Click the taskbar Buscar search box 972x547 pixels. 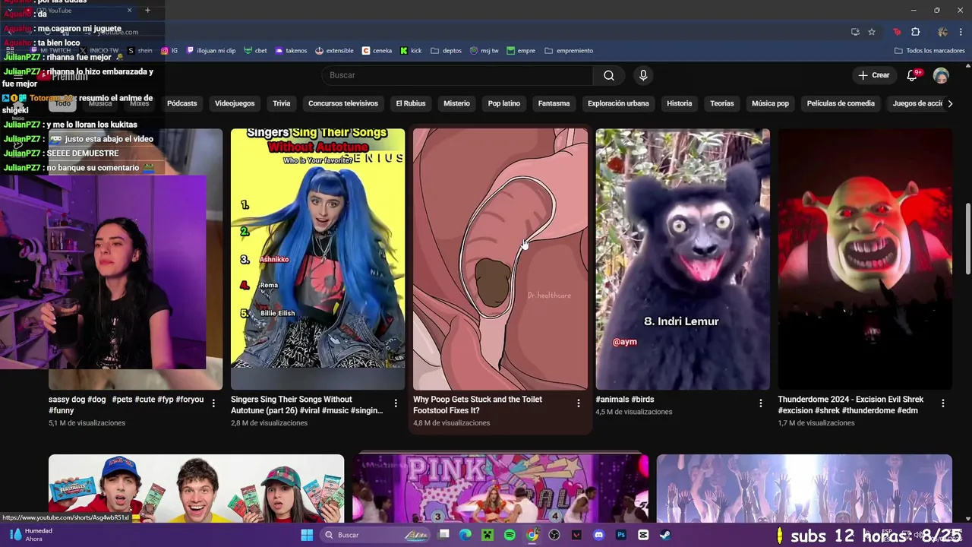coord(377,535)
